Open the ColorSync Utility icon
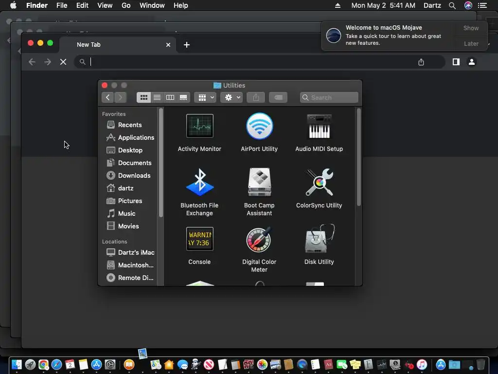The height and width of the screenshot is (374, 498). pos(319,182)
